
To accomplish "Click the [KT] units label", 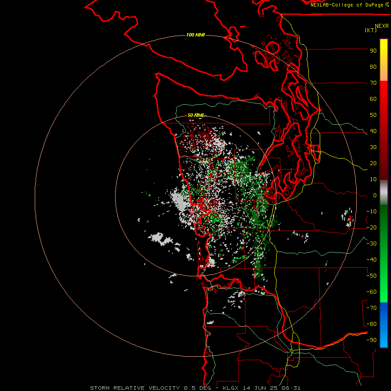I will [x=371, y=30].
